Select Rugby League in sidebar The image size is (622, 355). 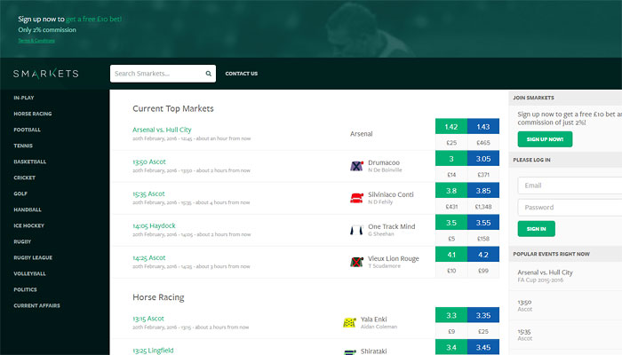pos(33,257)
